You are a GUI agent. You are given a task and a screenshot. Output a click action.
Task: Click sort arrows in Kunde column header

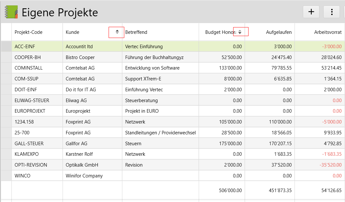[x=117, y=32]
